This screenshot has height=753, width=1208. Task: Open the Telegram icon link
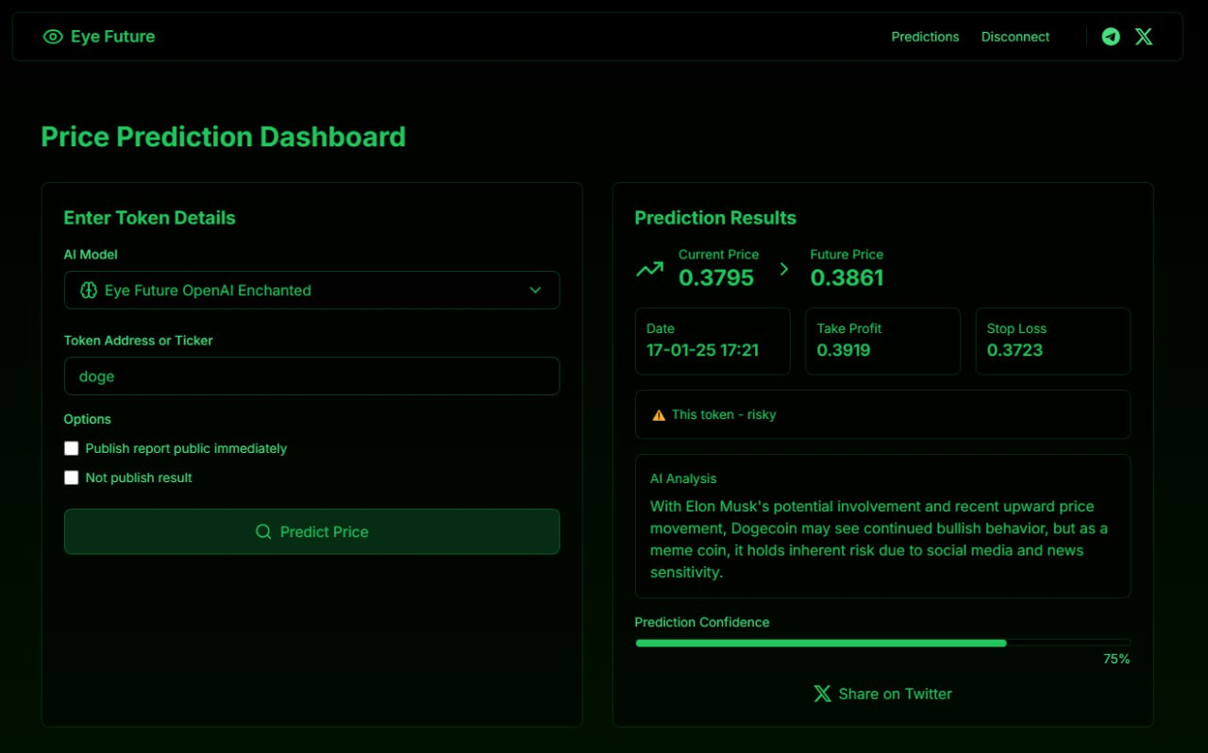pyautogui.click(x=1111, y=37)
